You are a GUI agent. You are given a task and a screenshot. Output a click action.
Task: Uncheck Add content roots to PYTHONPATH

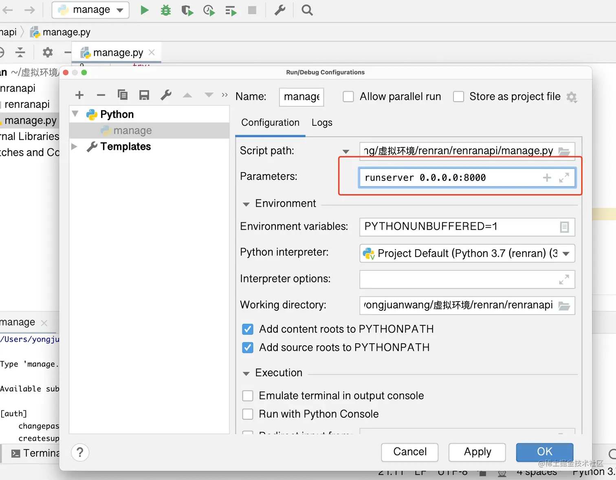click(x=248, y=329)
